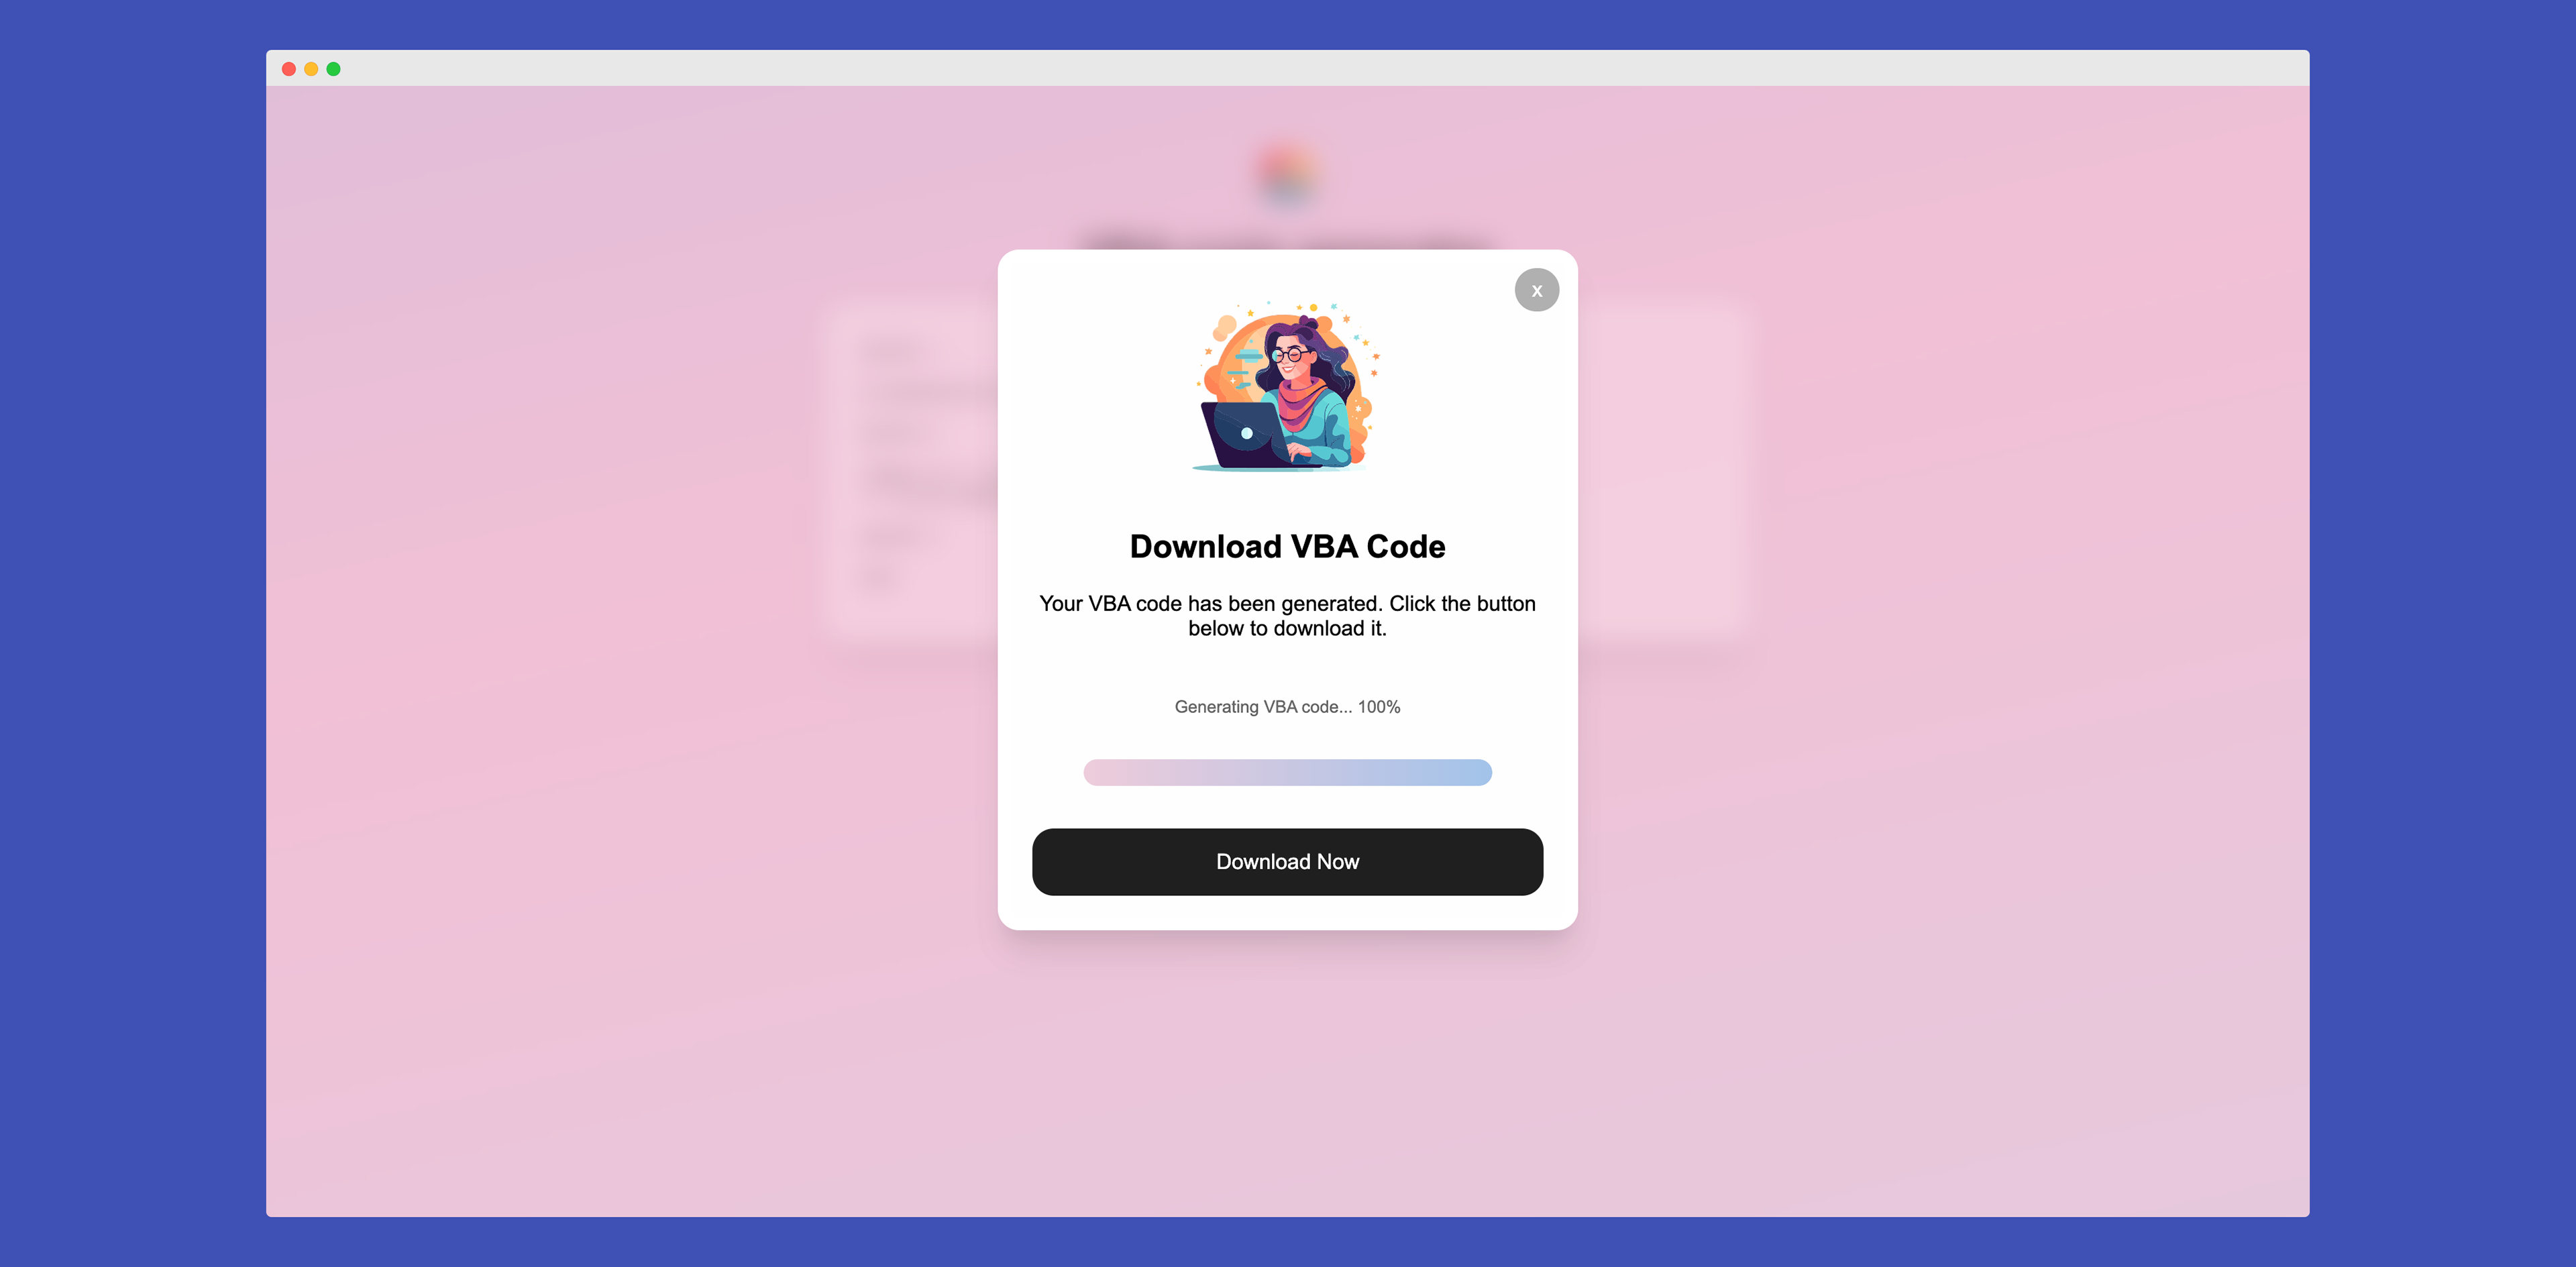The width and height of the screenshot is (2576, 1267).
Task: Click the blurred card left of the dialog
Action: (x=910, y=465)
